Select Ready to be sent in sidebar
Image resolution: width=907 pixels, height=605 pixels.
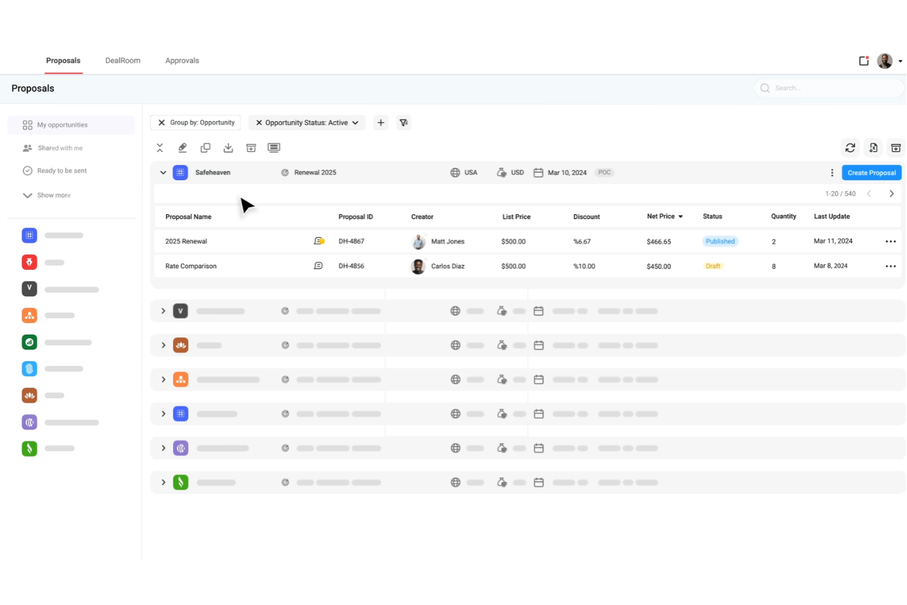tap(62, 170)
